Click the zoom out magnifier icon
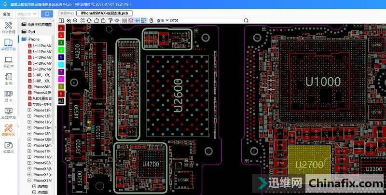The image size is (386, 195). coord(75,21)
